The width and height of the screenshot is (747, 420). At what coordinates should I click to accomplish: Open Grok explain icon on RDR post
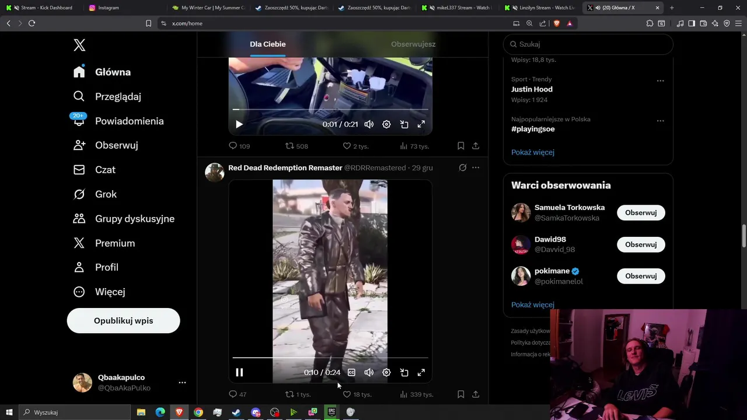pos(463,167)
